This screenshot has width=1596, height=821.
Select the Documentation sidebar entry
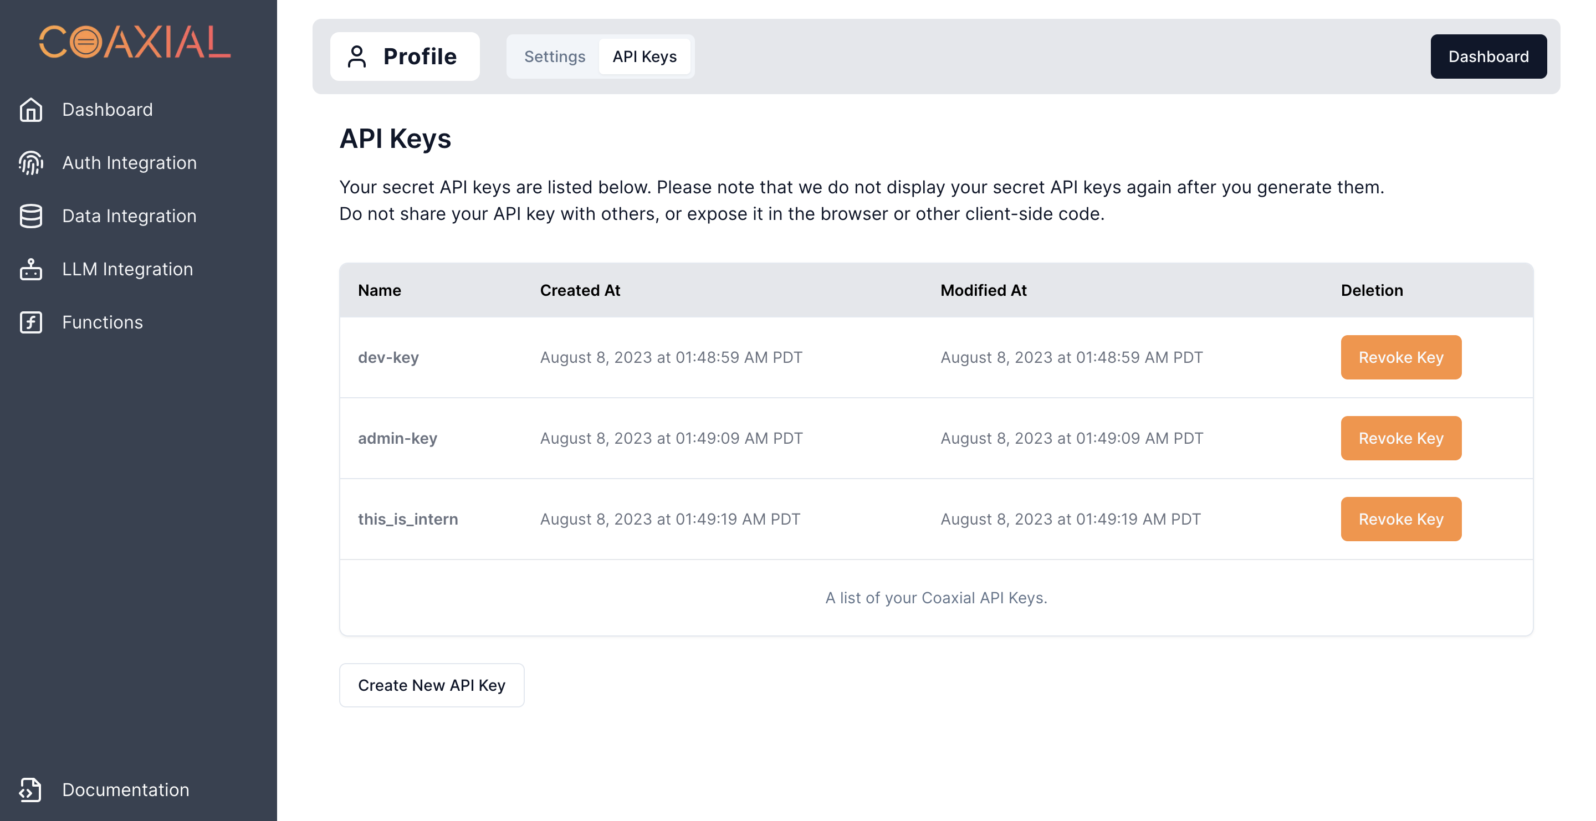pyautogui.click(x=126, y=789)
